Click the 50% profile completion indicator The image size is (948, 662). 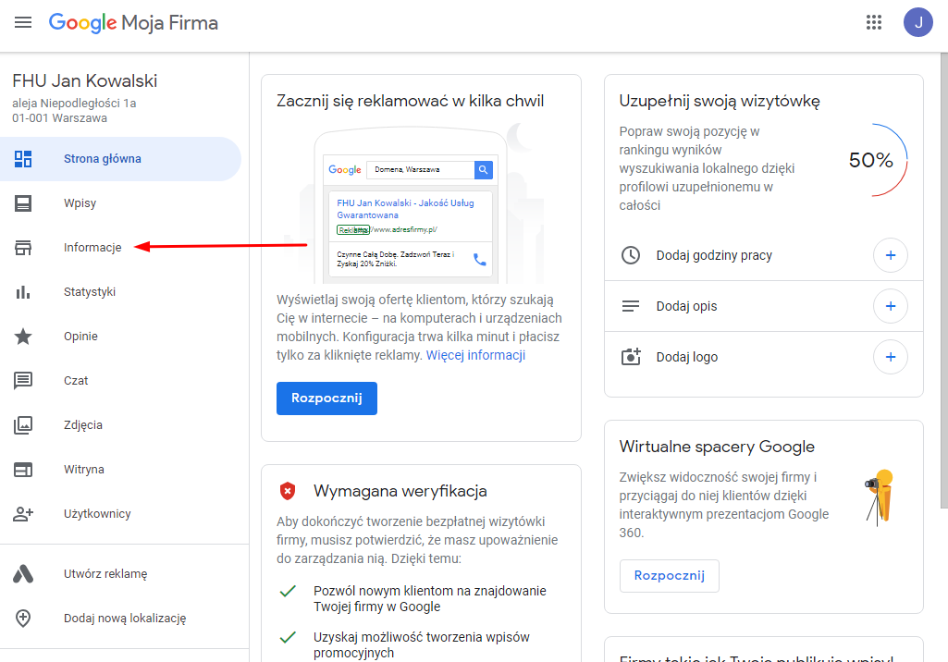click(x=871, y=161)
